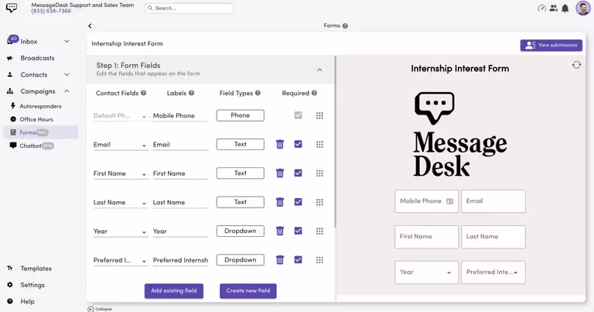Open Help in the sidebar
Screen dimensions: 594x312
27,301
